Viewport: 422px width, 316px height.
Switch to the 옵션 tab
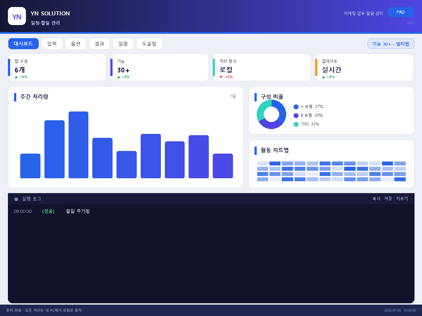pyautogui.click(x=76, y=43)
